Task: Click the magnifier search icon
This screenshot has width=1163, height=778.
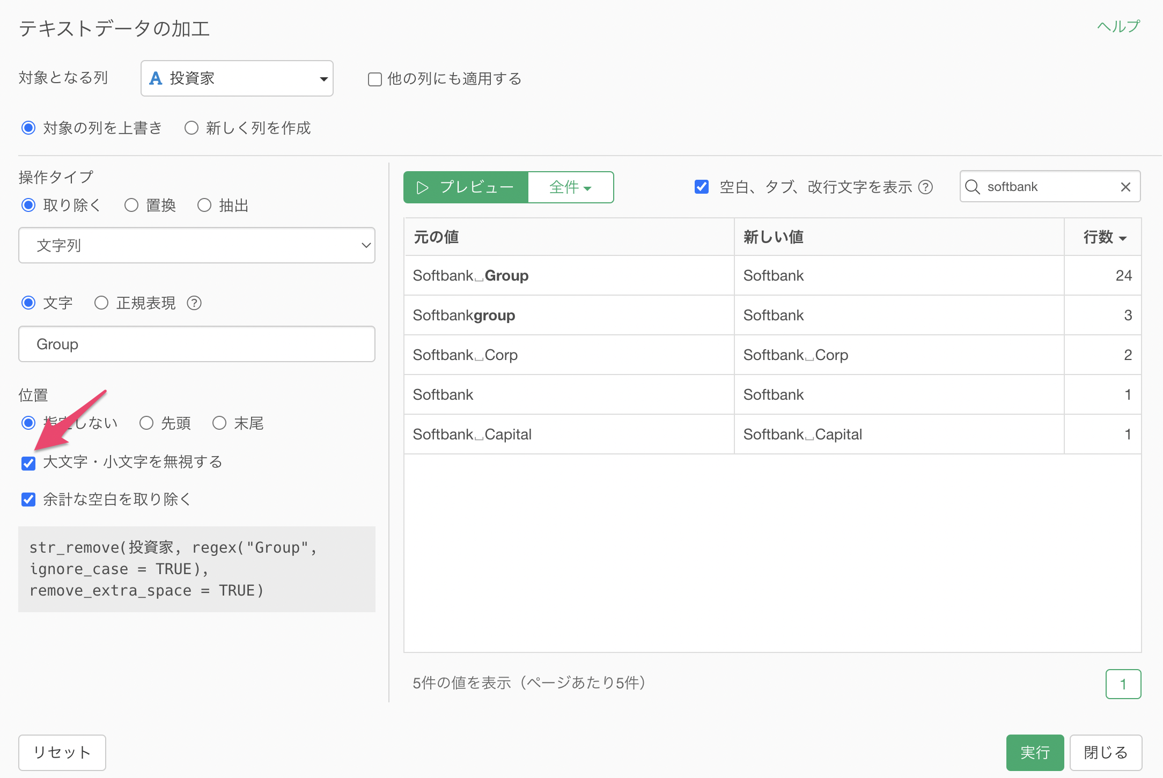Action: [x=973, y=187]
